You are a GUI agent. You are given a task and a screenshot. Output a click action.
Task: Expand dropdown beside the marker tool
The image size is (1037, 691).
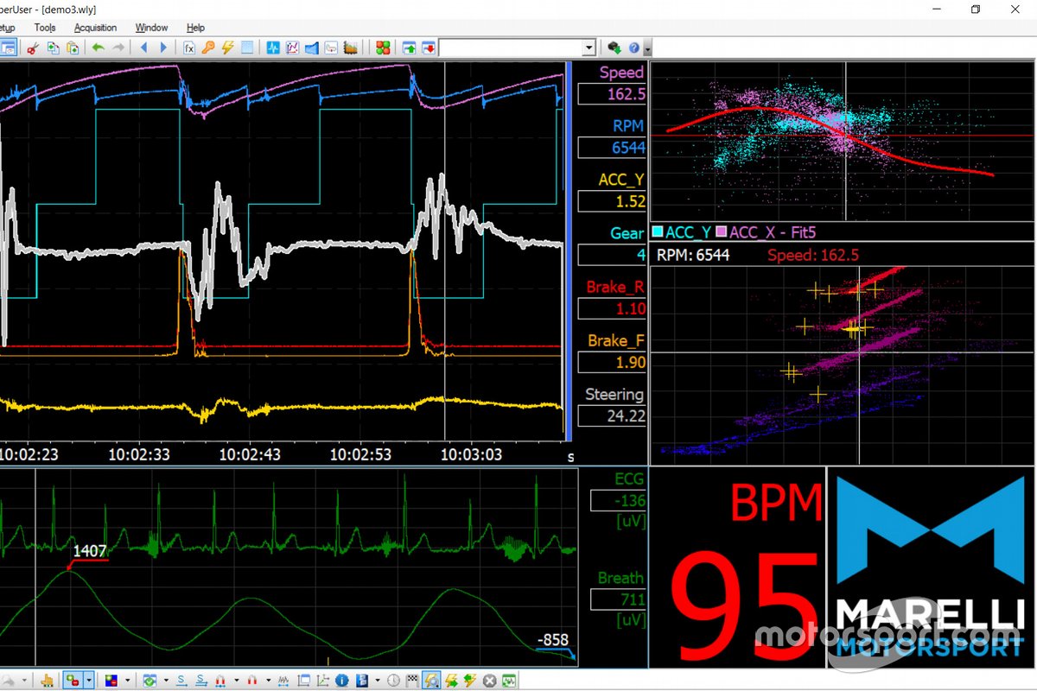[x=89, y=681]
